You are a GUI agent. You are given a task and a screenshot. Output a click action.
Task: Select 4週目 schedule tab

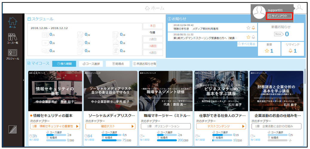click(x=153, y=53)
